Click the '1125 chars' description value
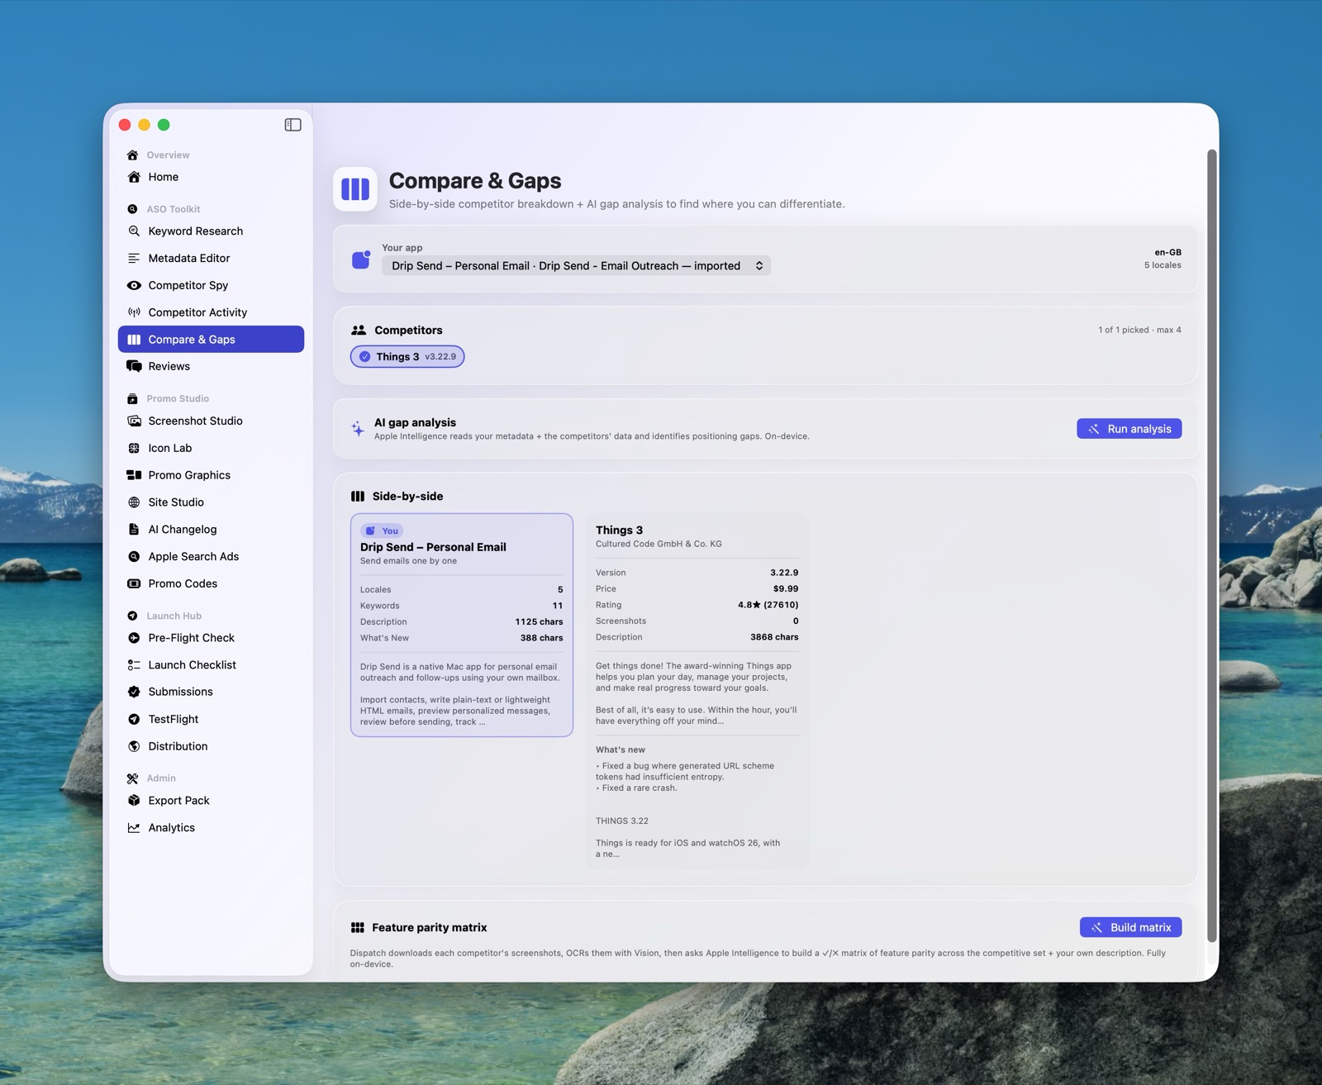Screen dimensions: 1322x1085 click(x=539, y=622)
